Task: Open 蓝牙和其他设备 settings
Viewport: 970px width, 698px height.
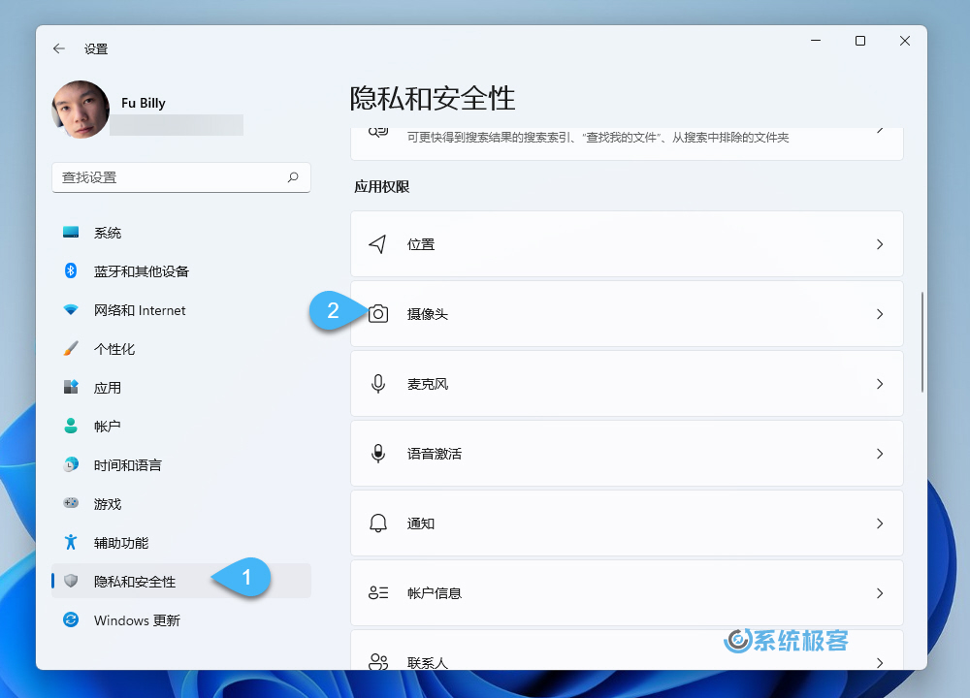Action: 181,271
